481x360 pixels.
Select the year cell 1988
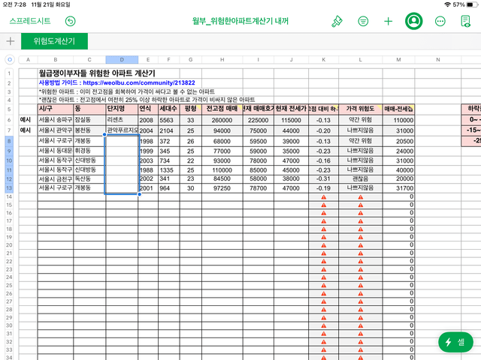[148, 170]
